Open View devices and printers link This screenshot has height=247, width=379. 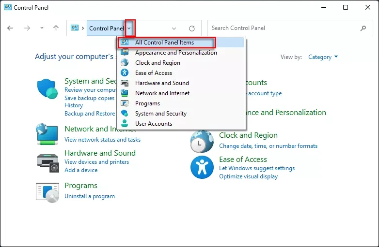click(x=96, y=162)
